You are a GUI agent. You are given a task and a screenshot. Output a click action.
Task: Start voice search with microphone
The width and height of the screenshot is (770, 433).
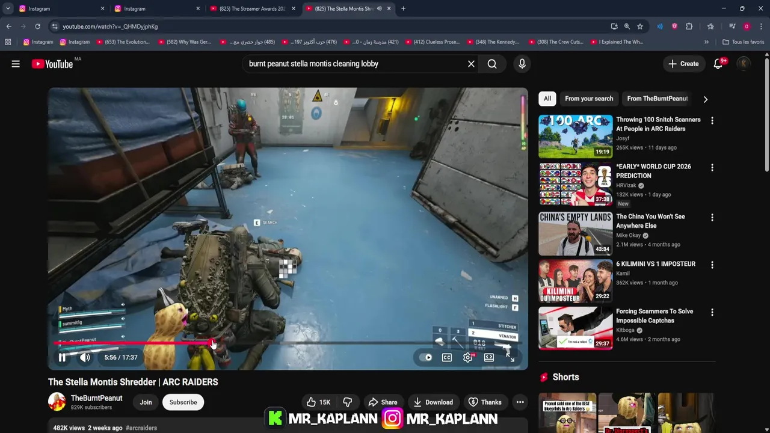point(522,64)
